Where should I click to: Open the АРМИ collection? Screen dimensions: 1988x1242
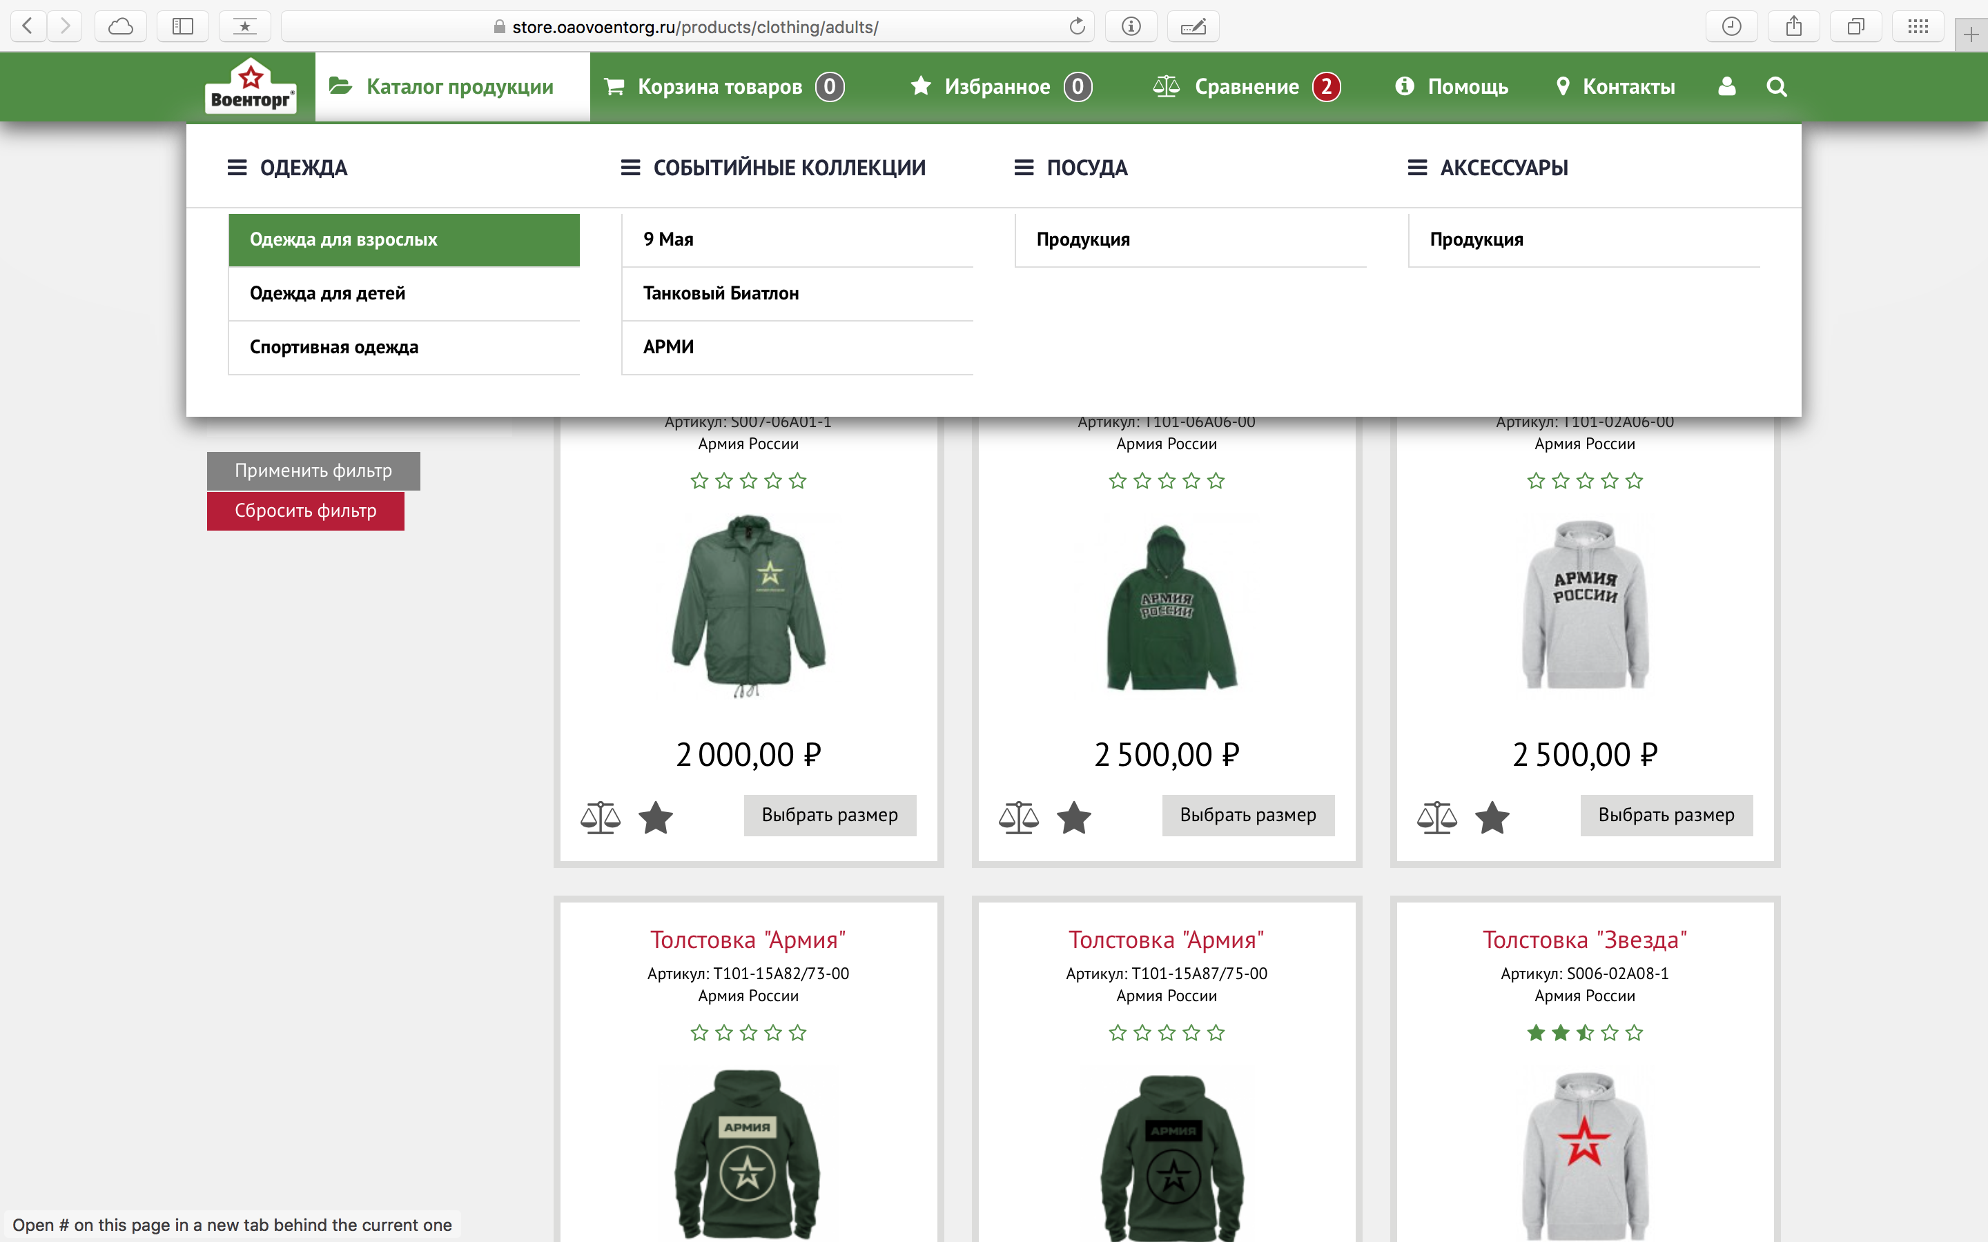798,348
